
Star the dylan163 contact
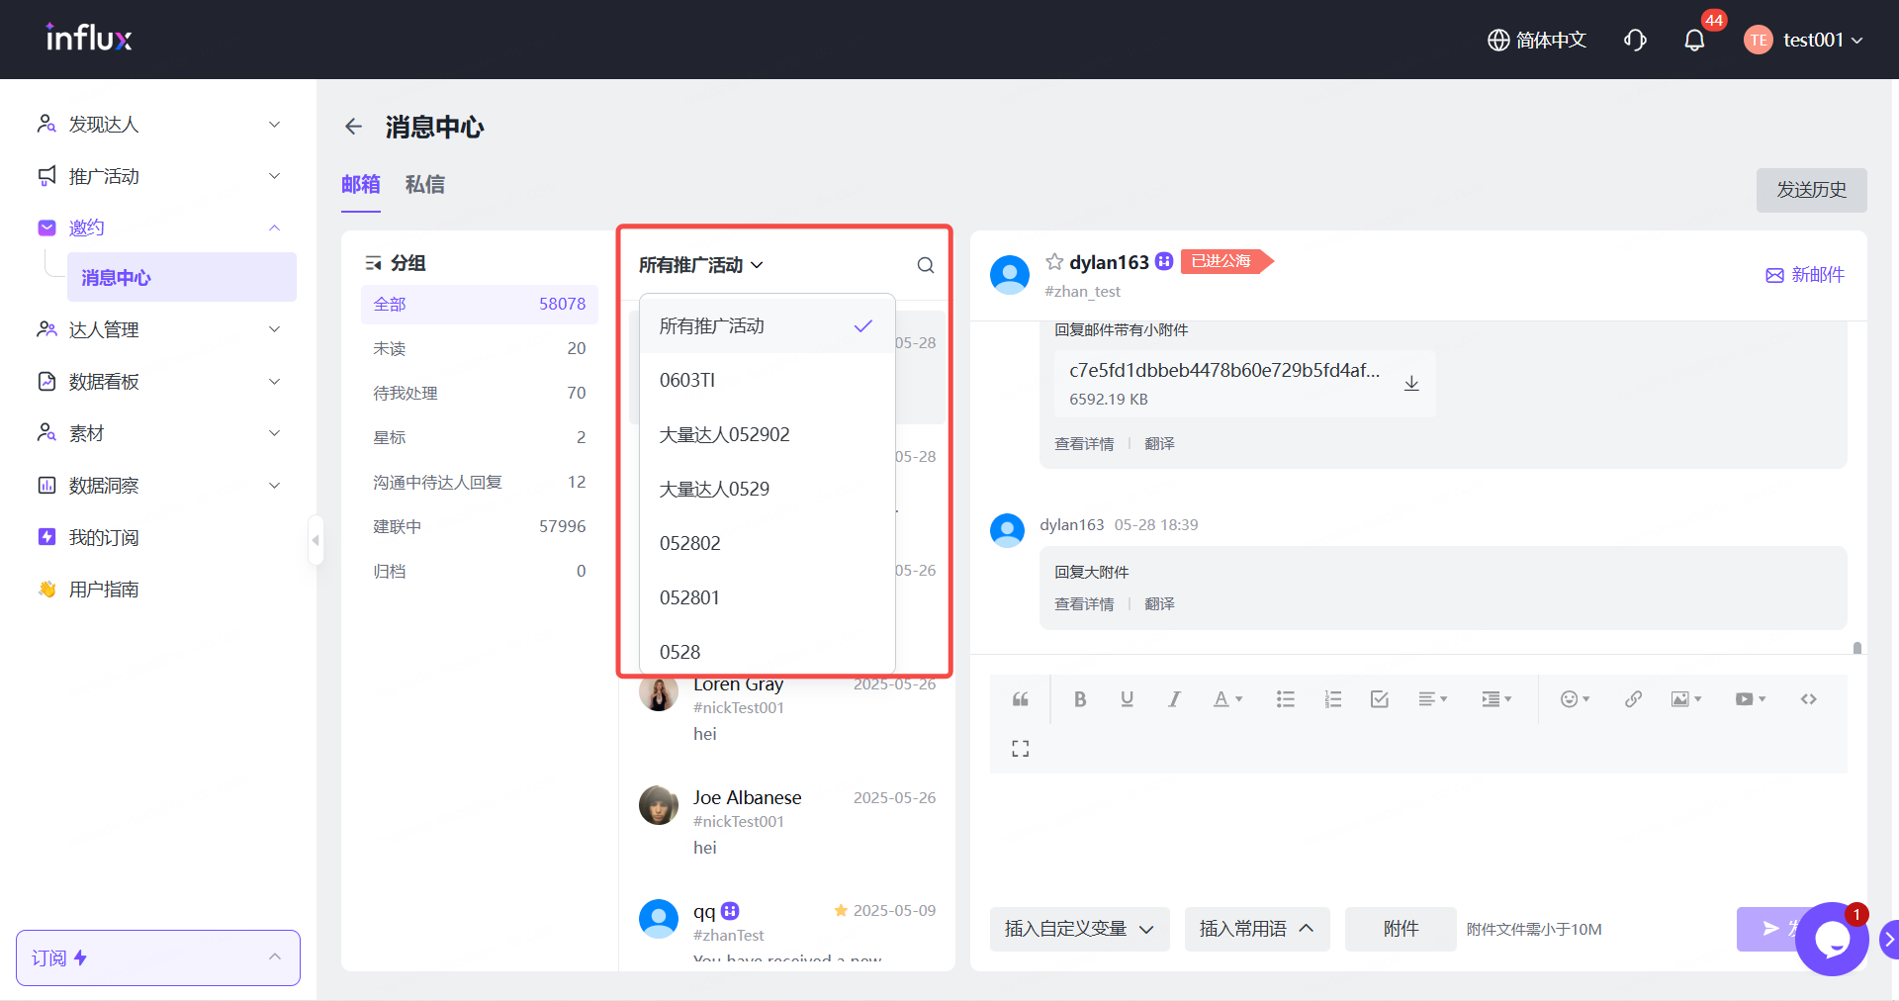(1054, 262)
